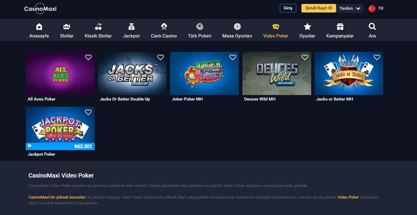Go to Anasayfa menu label
The image size is (417, 215).
pos(39,36)
